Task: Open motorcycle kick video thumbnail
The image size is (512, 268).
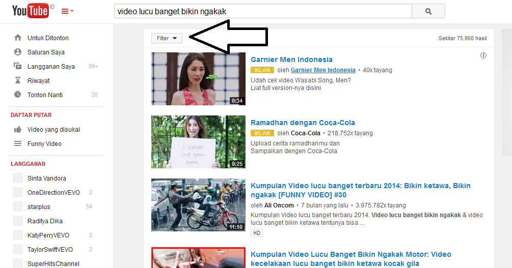Action: tap(198, 205)
